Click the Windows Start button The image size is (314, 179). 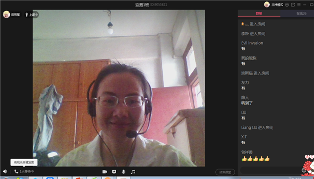pos(6,178)
